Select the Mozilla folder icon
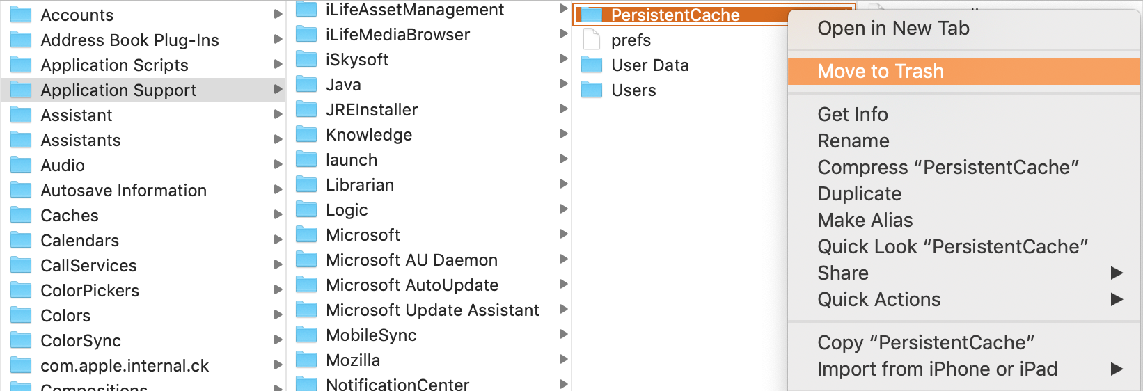Viewport: 1143px width, 391px height. click(306, 360)
